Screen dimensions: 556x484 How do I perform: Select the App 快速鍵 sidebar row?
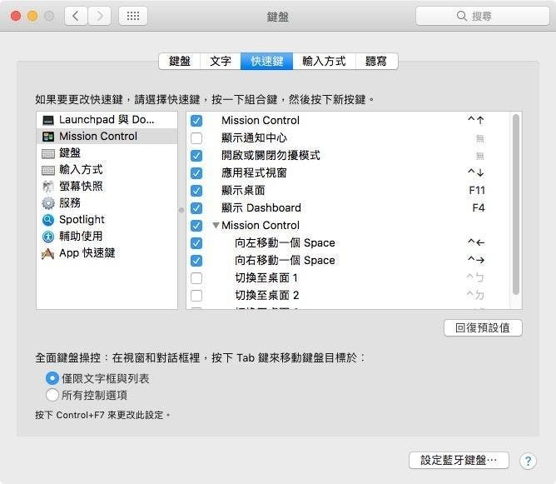107,253
